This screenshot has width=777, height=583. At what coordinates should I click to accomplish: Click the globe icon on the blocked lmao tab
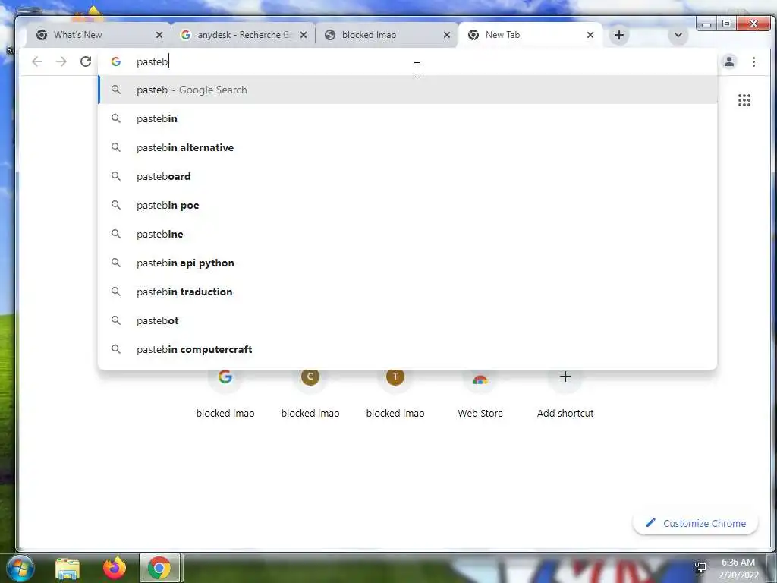330,35
